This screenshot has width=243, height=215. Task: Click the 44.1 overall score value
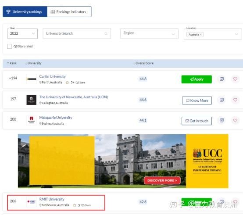point(143,120)
